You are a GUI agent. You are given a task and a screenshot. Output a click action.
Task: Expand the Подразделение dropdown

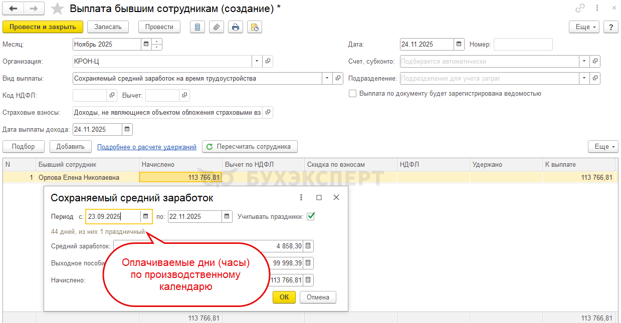584,78
